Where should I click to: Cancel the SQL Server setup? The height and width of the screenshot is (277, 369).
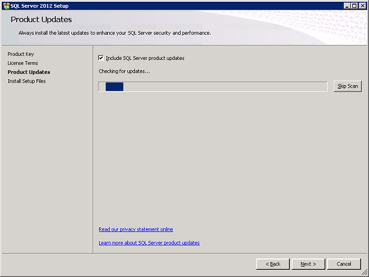(344, 264)
